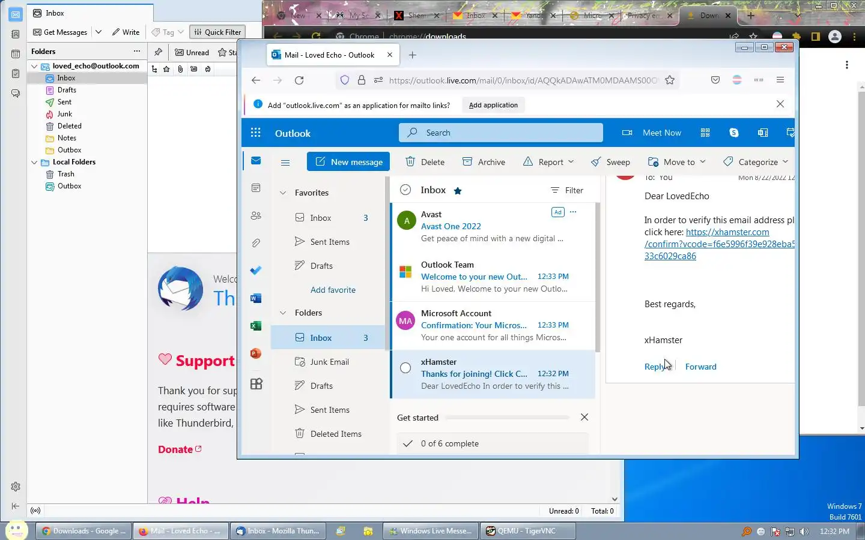Open Thunderbird Calendar from the spaces bar
Screen dimensions: 865x540
[x=16, y=54]
